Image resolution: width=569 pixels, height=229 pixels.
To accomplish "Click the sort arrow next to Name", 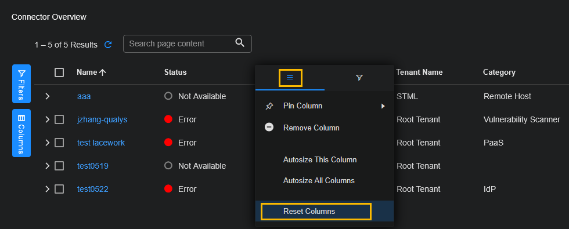I will coord(102,72).
